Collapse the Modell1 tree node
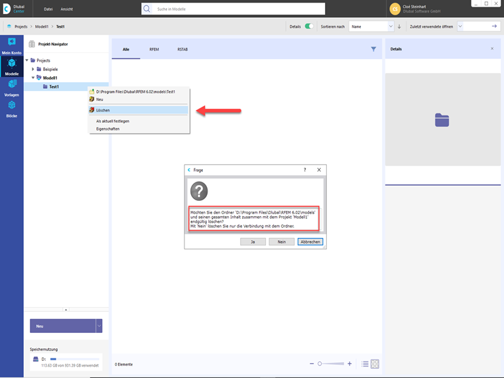The image size is (504, 378). point(32,78)
